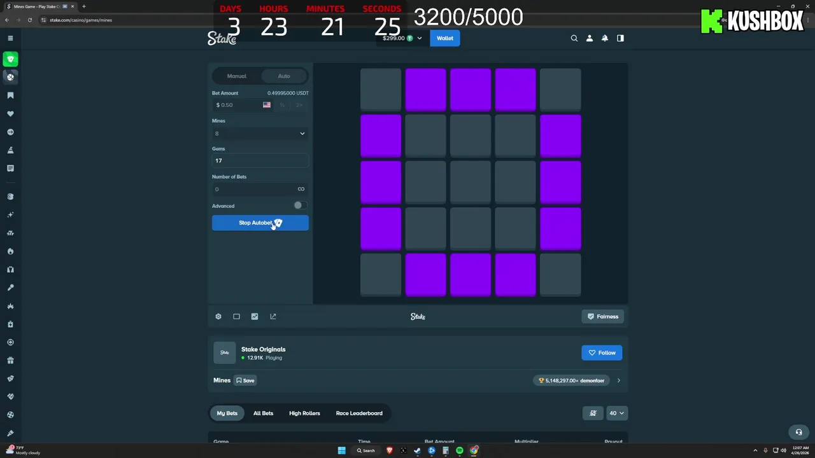Viewport: 815px width, 458px height.
Task: Open the Wallet button
Action: tap(445, 38)
